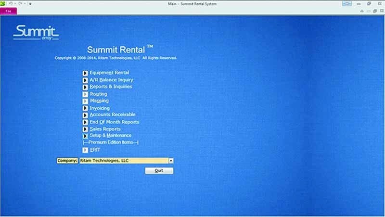Minimize the inner document window
Screen dimensions: 385x217
[369, 11]
